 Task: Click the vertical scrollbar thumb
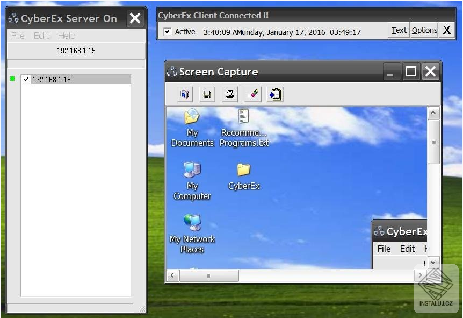(x=433, y=142)
